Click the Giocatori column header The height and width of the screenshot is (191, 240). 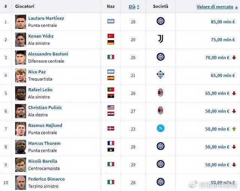click(25, 7)
